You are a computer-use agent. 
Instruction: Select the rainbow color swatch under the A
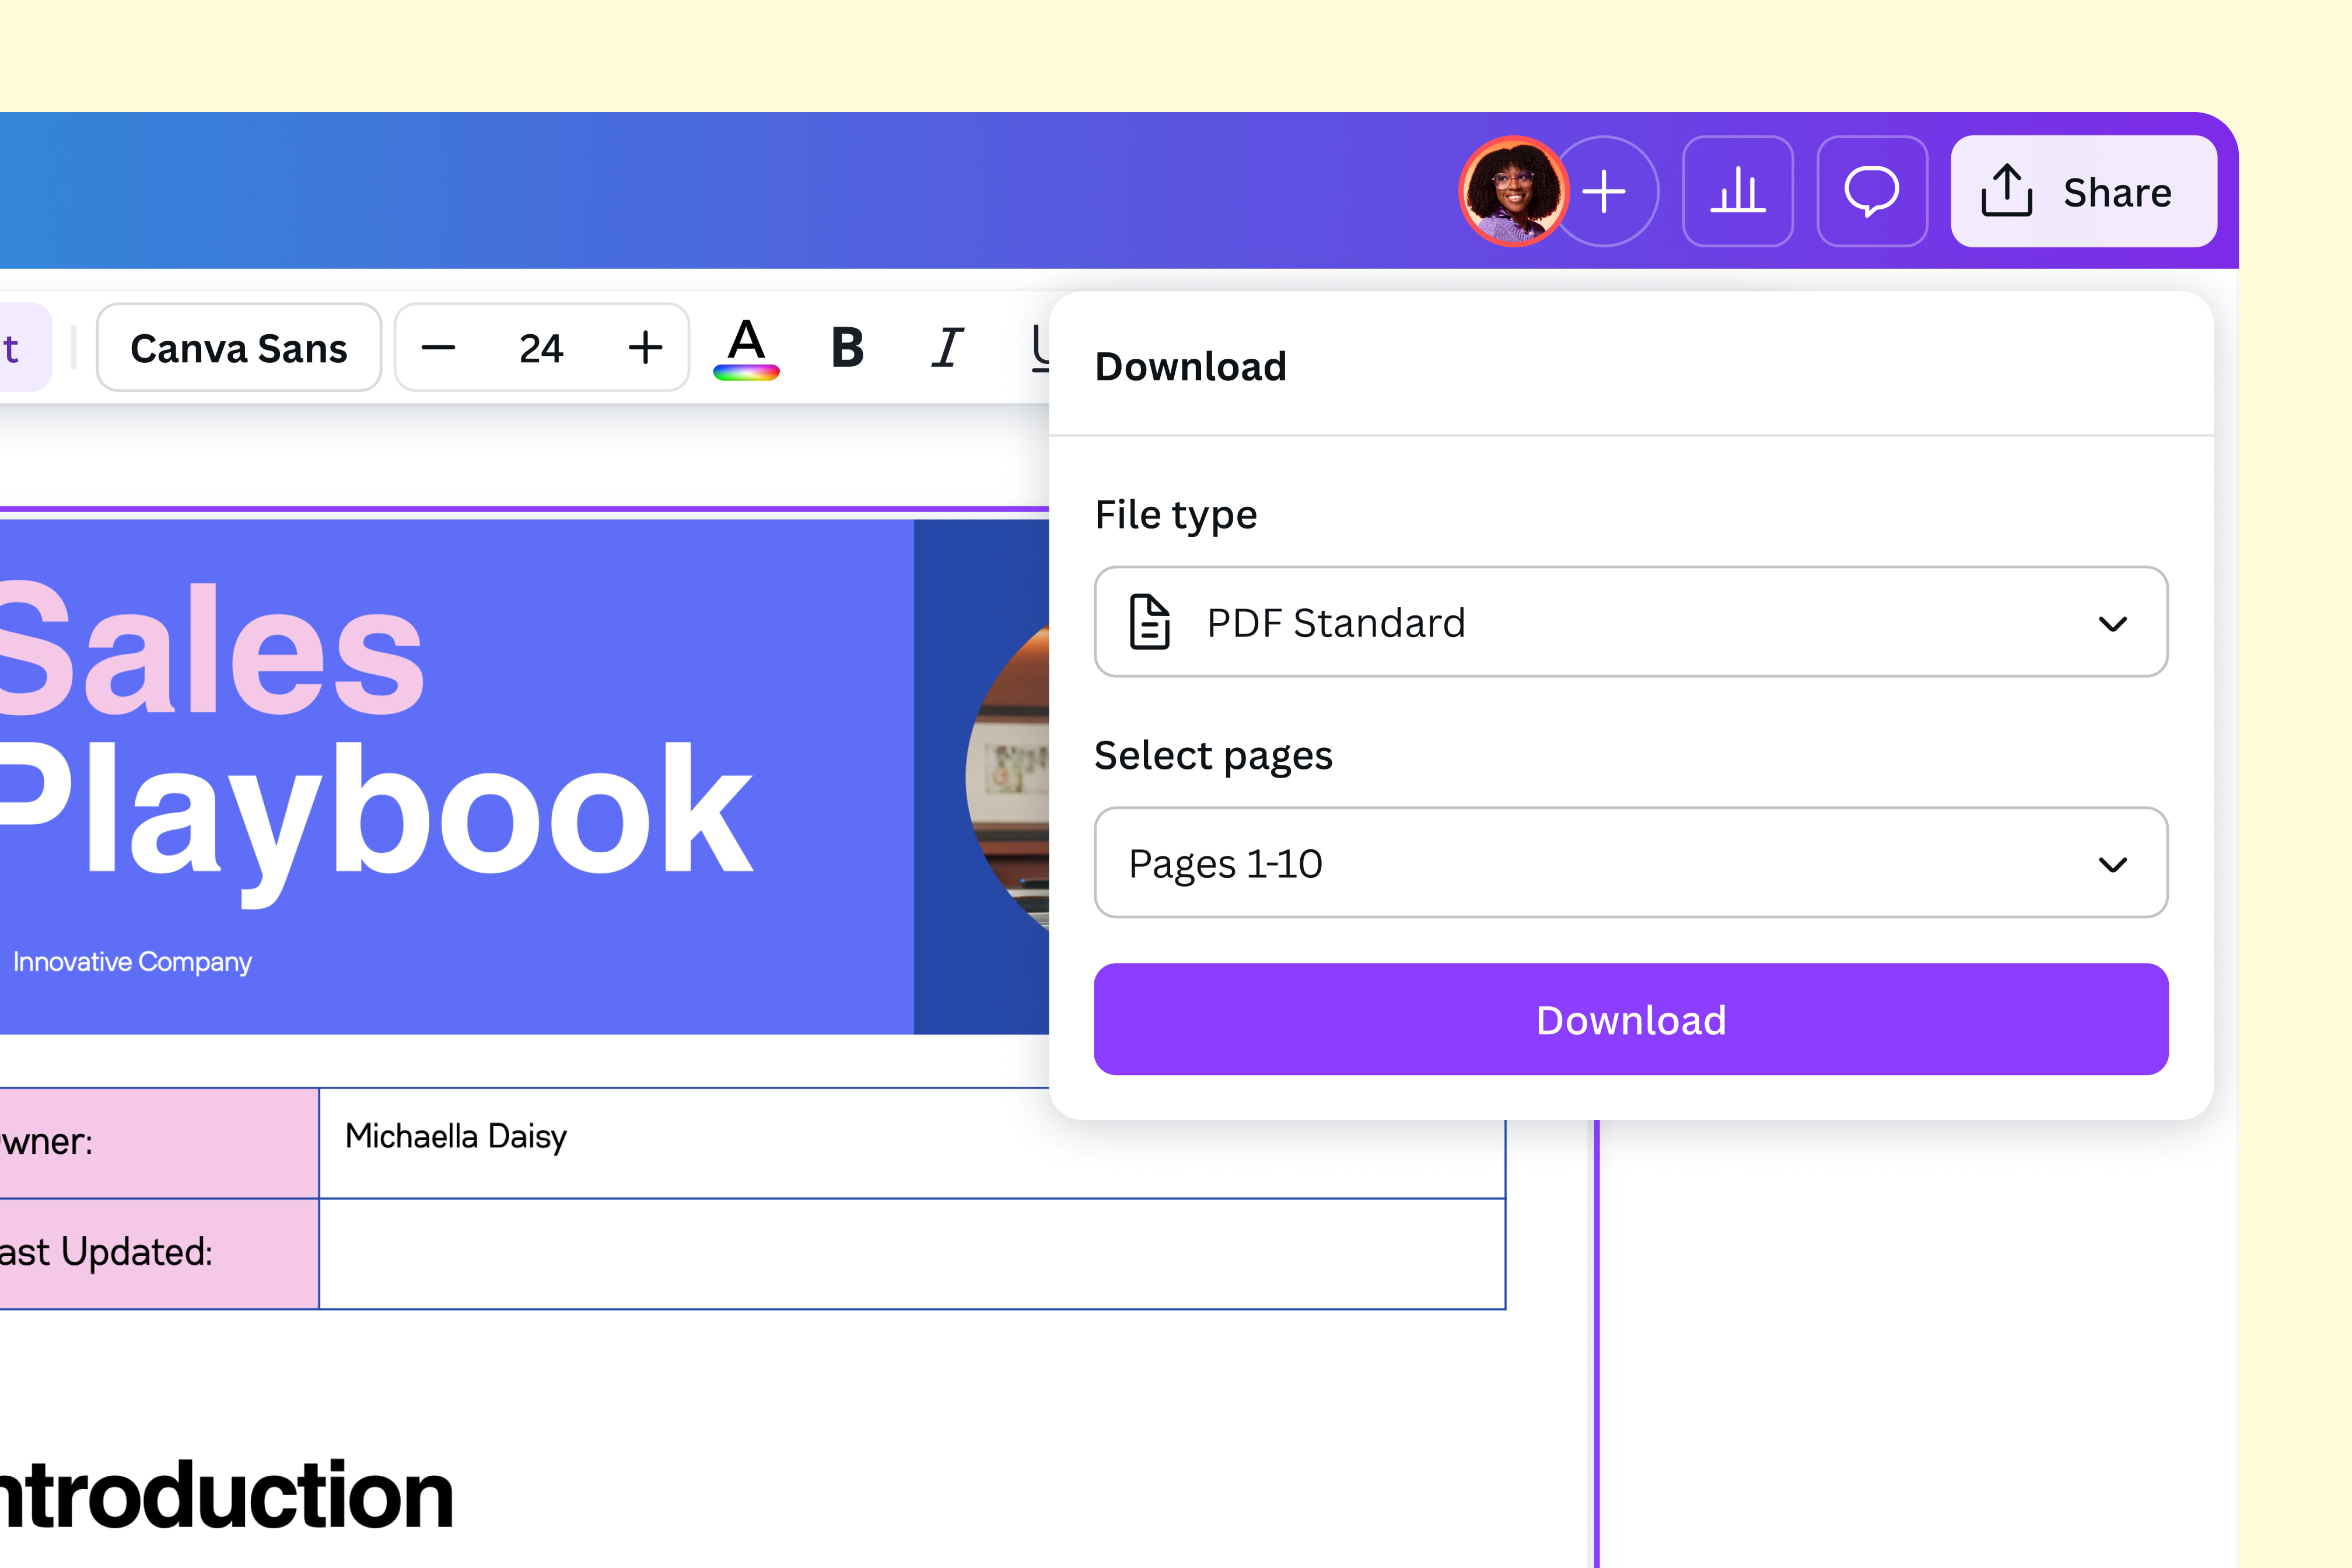coord(747,373)
